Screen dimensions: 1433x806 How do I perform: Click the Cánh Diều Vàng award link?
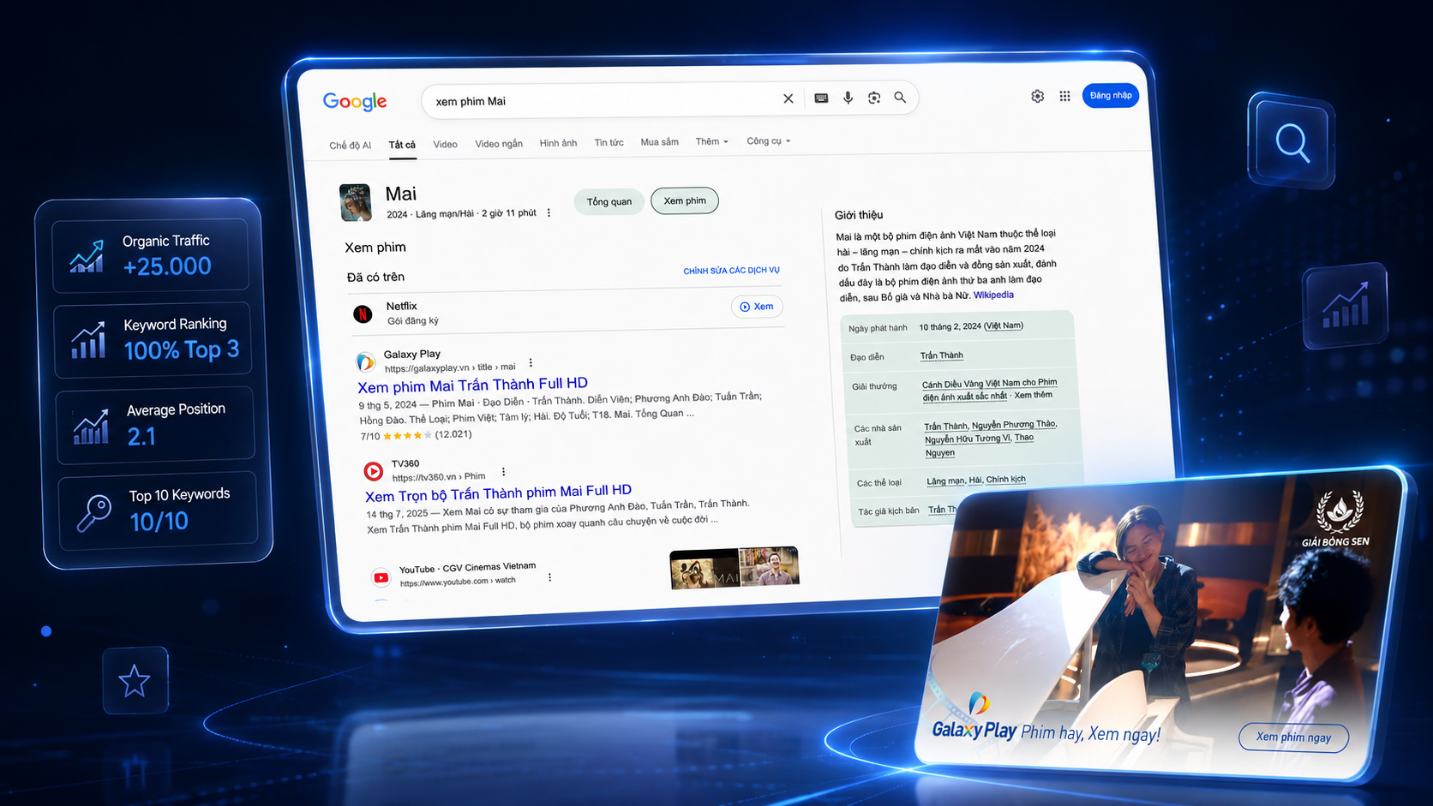click(x=989, y=390)
